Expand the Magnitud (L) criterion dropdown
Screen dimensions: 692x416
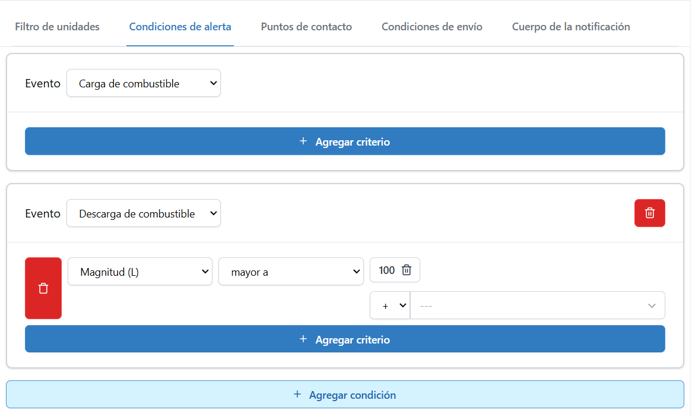click(x=140, y=271)
